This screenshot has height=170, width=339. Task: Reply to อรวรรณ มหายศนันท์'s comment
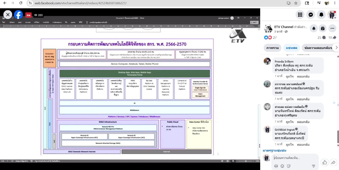303,99
